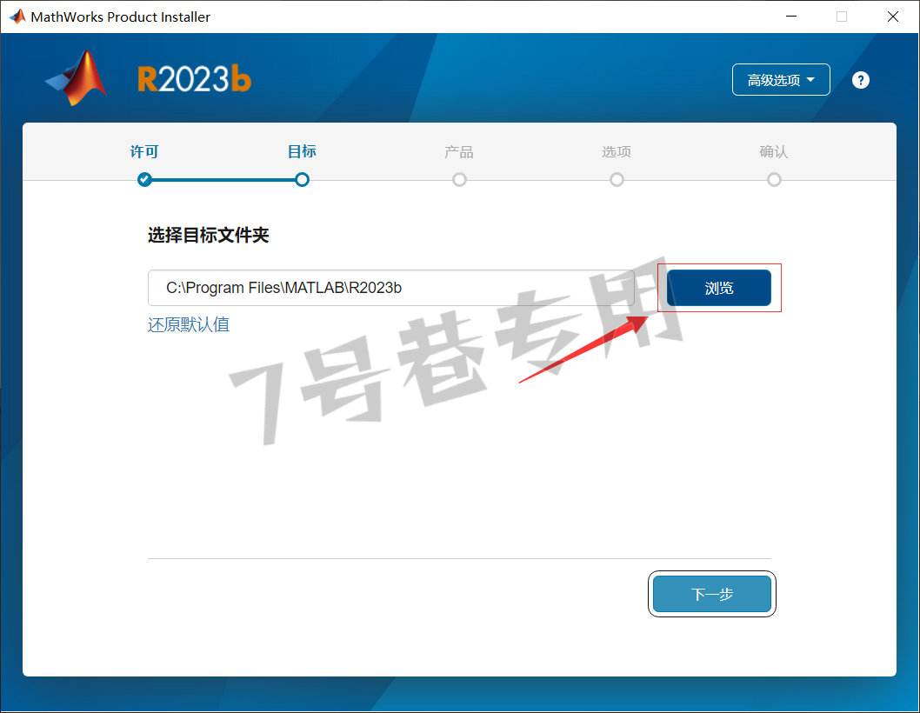Click the R2023b release label

194,79
